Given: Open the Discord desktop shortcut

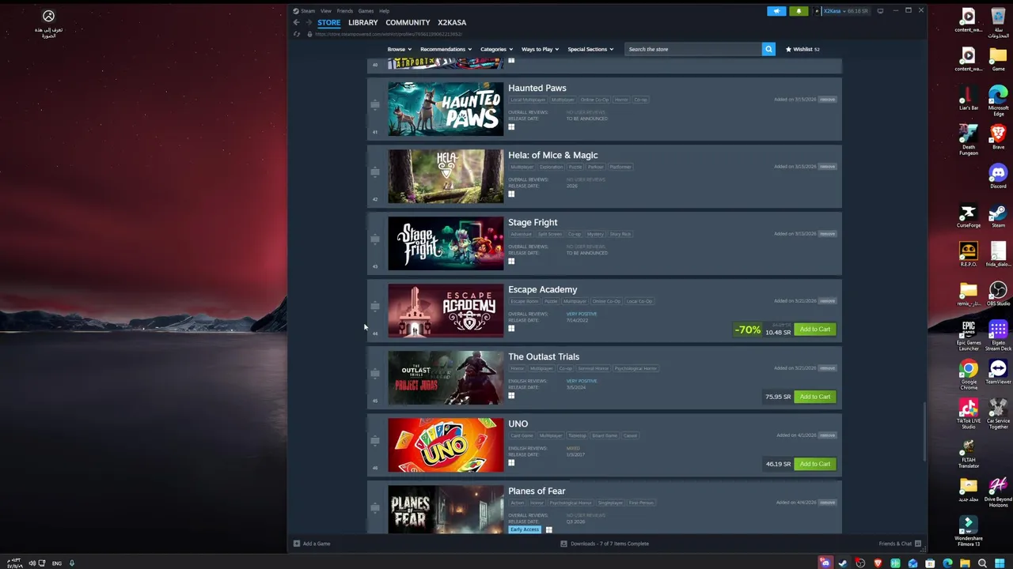Looking at the screenshot, I should coord(998,175).
